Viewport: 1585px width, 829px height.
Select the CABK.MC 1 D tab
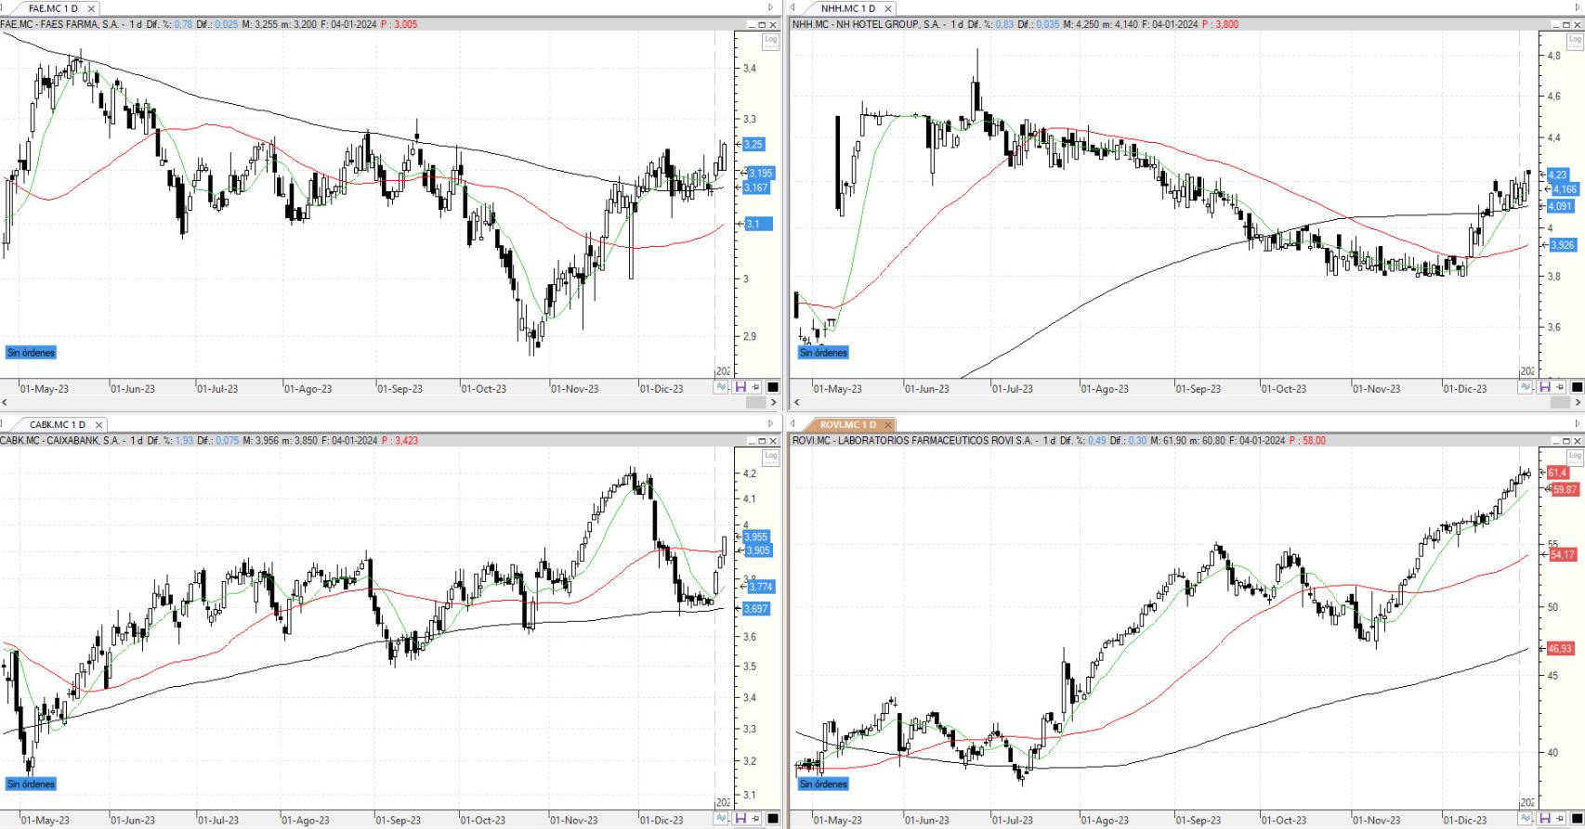pos(57,424)
